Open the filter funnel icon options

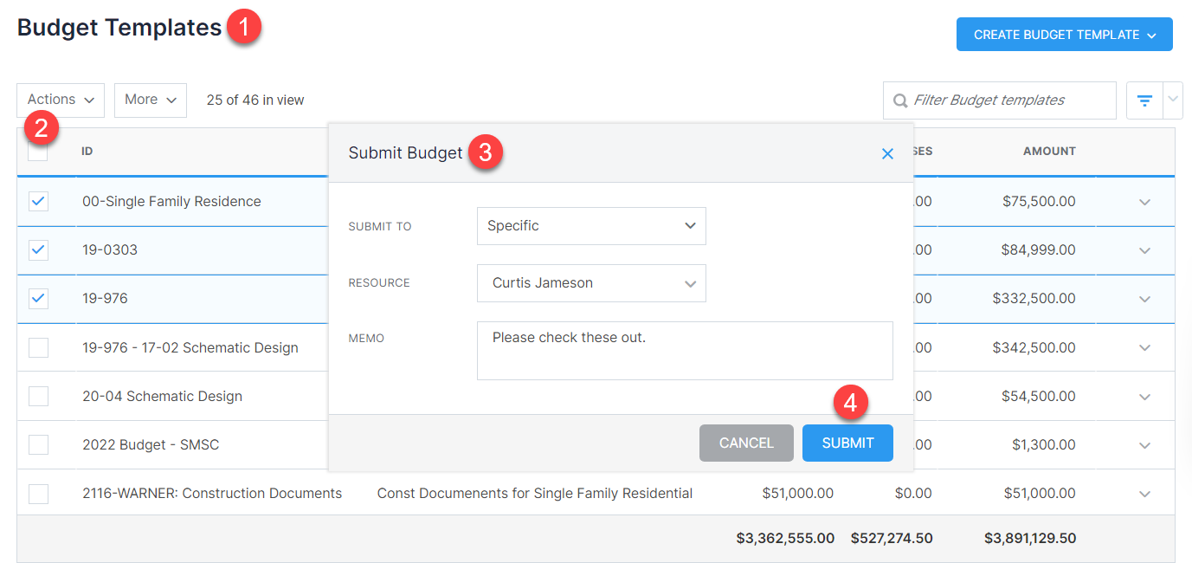coord(1143,100)
